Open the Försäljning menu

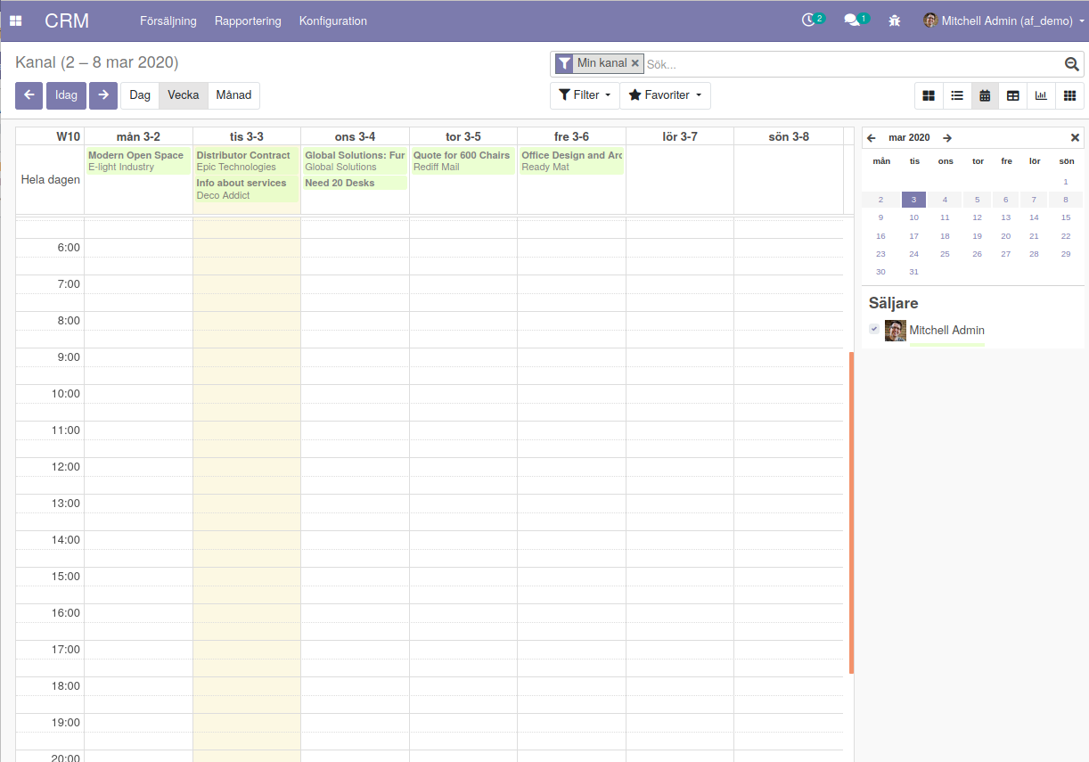tap(168, 20)
